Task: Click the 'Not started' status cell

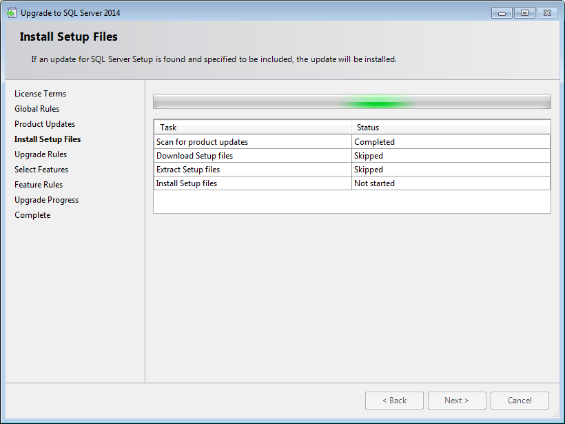Action: pos(451,183)
